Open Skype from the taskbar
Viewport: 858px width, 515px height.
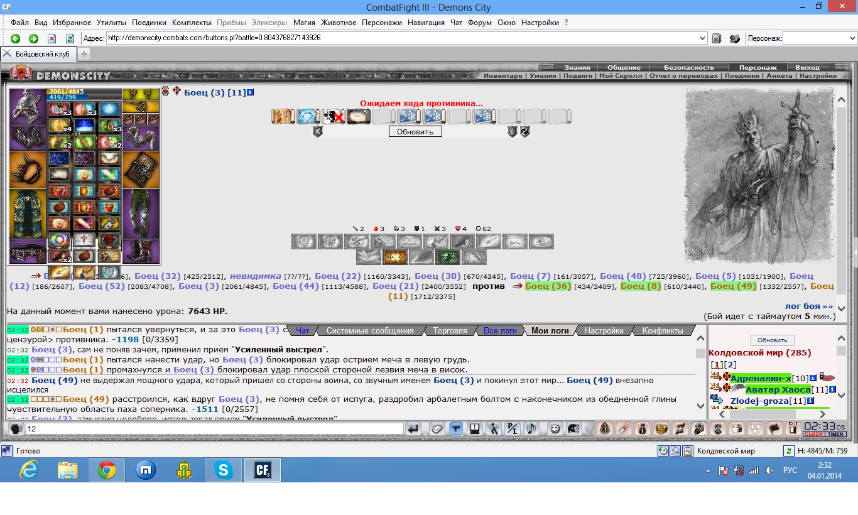click(x=224, y=470)
